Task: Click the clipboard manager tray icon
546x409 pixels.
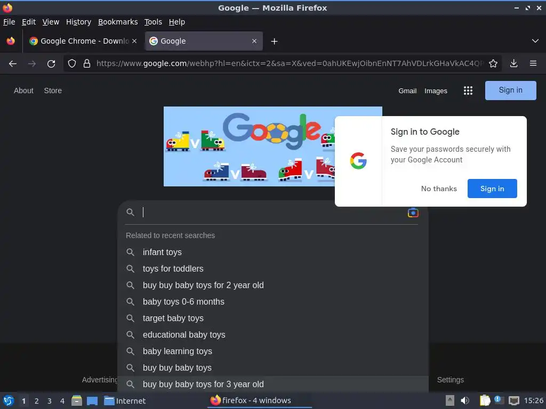Action: (x=485, y=400)
